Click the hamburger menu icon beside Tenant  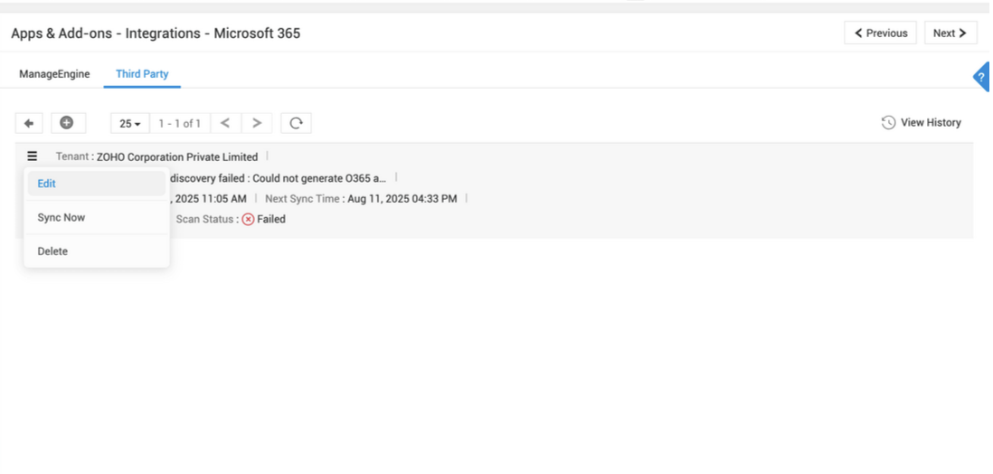[33, 156]
